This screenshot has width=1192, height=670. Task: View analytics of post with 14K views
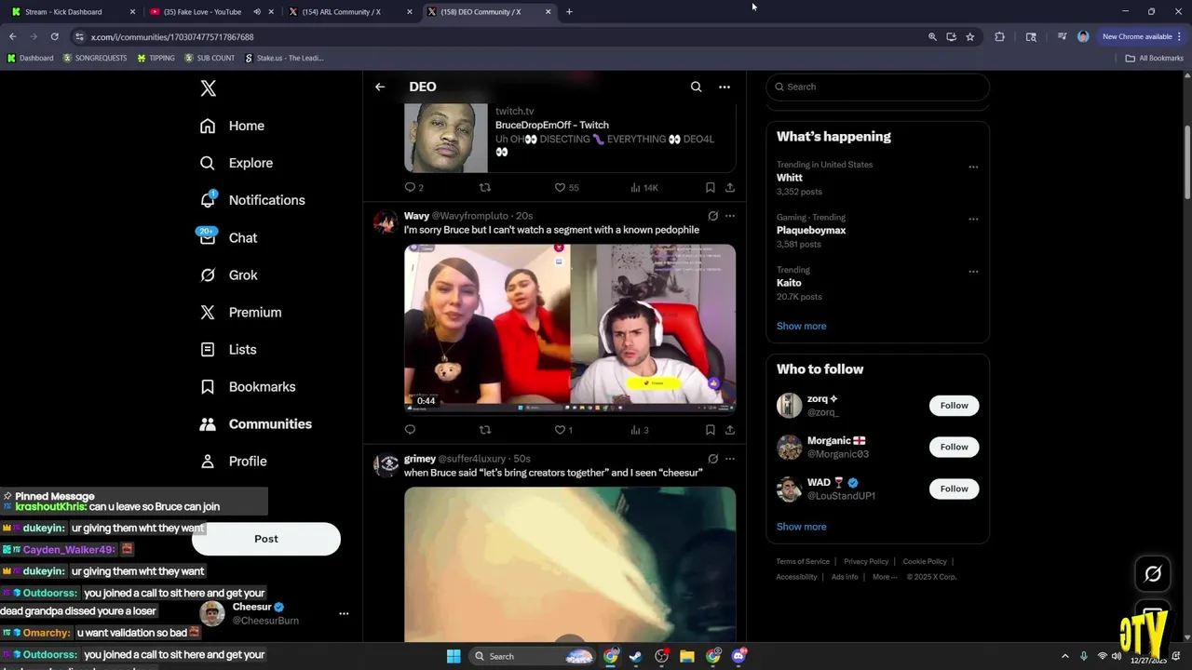(x=643, y=187)
